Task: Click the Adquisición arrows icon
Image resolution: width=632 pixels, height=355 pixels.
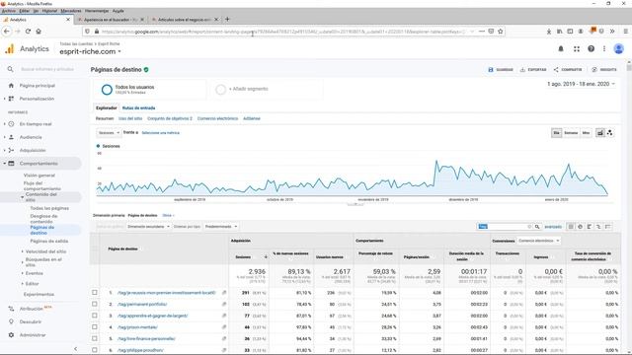Action: pyautogui.click(x=11, y=150)
